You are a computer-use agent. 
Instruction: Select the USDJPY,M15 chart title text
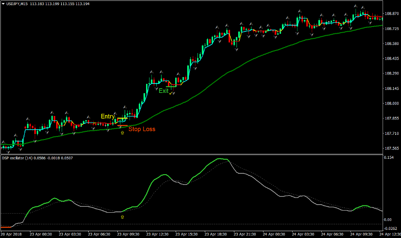[x=17, y=4]
